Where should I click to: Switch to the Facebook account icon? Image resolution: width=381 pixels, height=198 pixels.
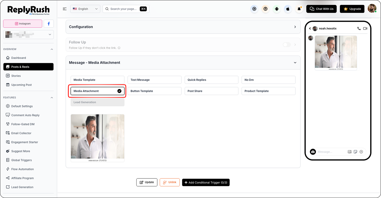click(x=49, y=24)
